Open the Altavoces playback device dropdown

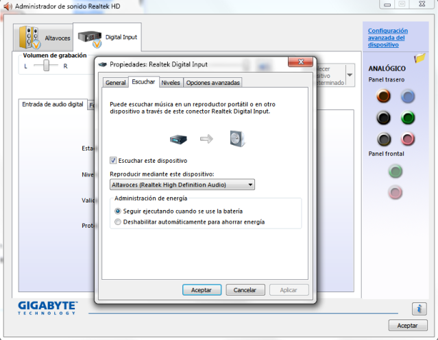point(182,185)
